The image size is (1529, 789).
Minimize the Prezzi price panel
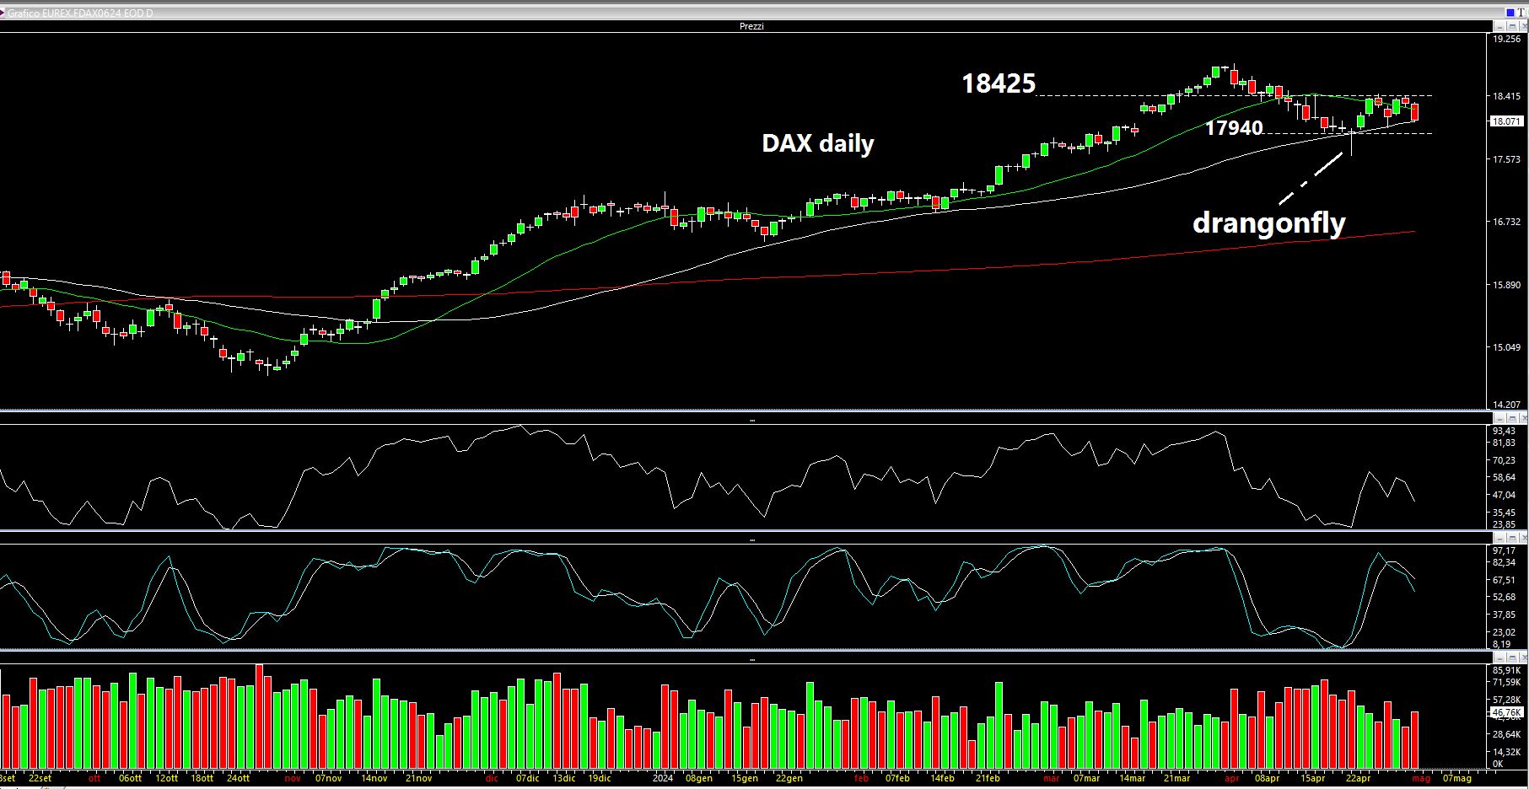click(1499, 26)
